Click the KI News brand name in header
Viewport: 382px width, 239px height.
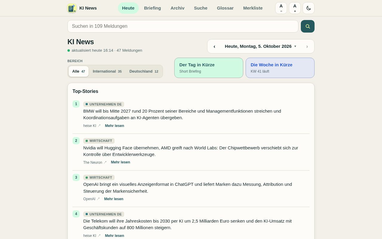coord(88,8)
